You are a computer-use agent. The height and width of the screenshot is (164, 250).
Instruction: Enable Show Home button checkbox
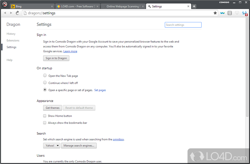[45, 116]
